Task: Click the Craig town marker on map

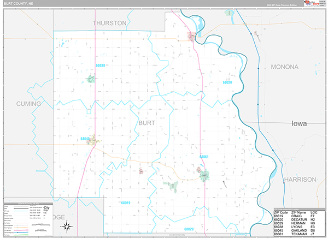Action: tap(141, 171)
